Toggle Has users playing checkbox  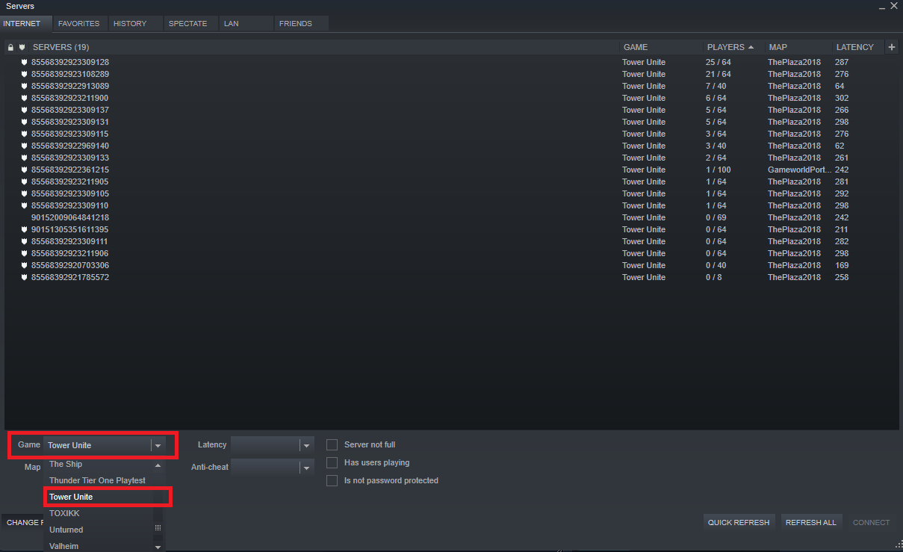[x=332, y=462]
